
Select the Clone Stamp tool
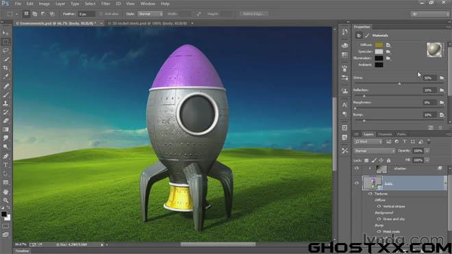(5, 103)
